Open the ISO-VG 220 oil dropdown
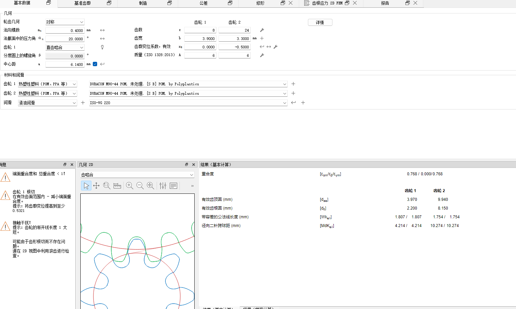 188,103
